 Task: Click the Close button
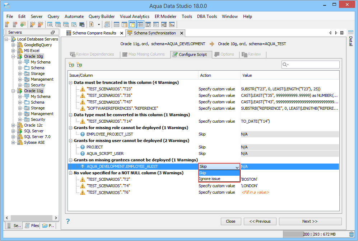pyautogui.click(x=231, y=221)
